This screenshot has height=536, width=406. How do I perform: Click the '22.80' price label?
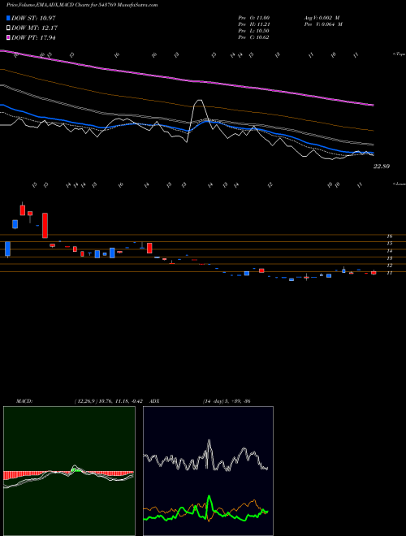382,166
